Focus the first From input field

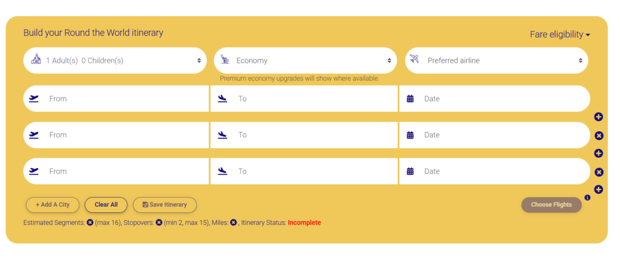tap(116, 99)
